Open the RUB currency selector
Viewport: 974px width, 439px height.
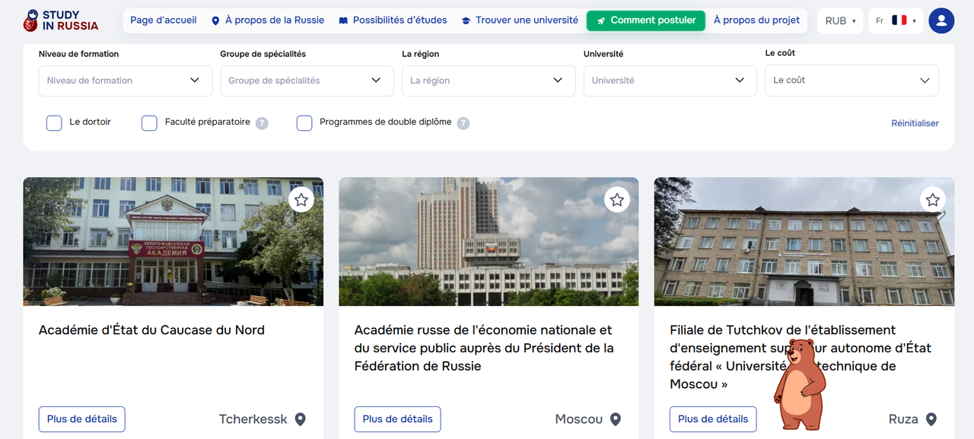840,21
